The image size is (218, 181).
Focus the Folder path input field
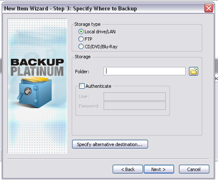[x=145, y=71]
